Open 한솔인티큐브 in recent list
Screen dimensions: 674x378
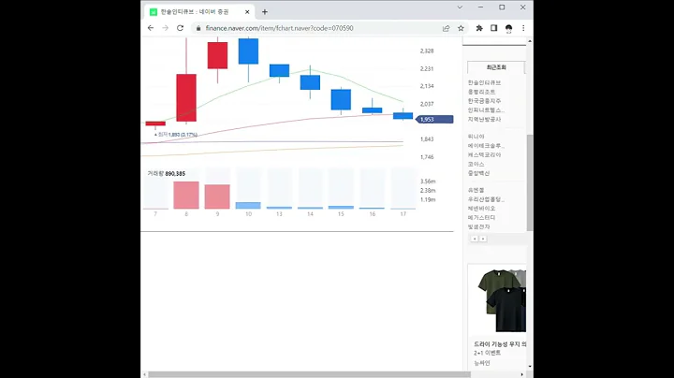point(484,82)
